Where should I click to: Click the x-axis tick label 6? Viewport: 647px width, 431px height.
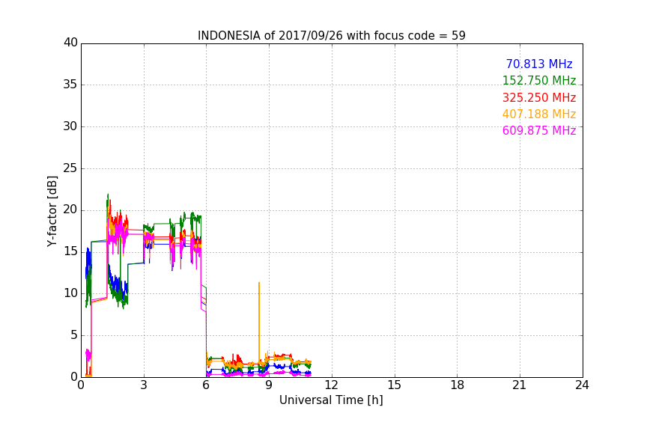point(207,385)
